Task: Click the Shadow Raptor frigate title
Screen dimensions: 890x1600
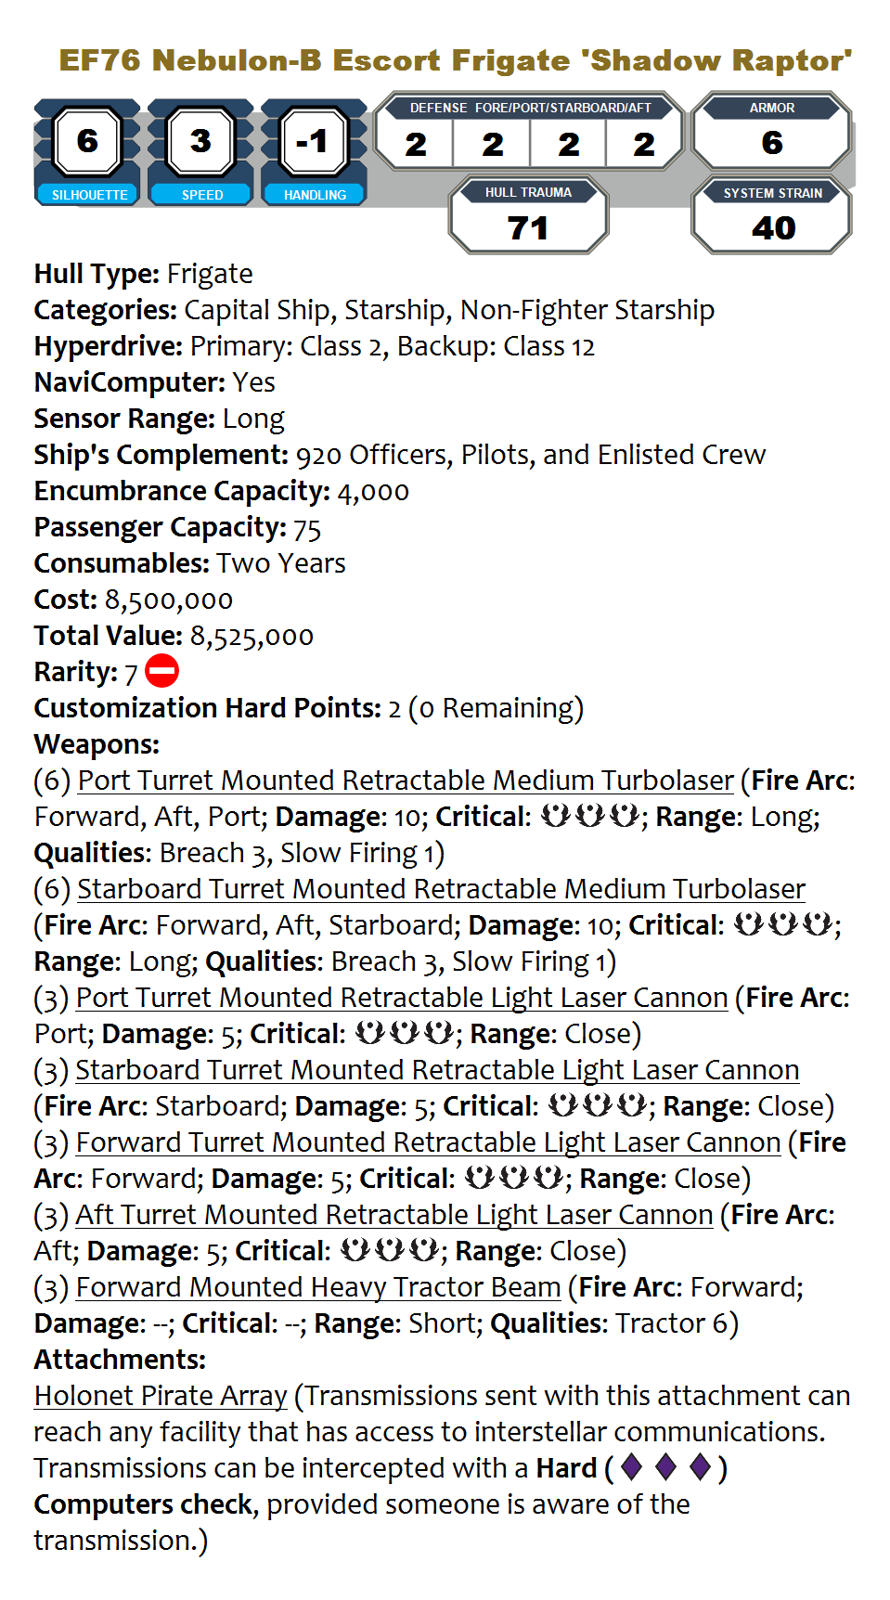Action: coord(455,60)
